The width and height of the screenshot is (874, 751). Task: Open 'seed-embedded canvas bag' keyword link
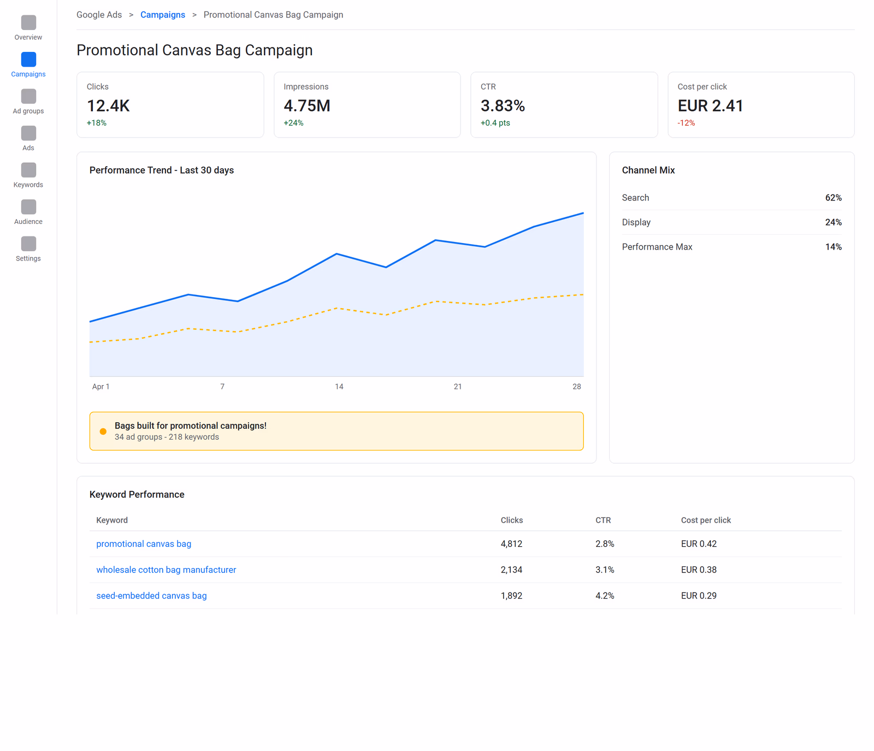pos(151,596)
